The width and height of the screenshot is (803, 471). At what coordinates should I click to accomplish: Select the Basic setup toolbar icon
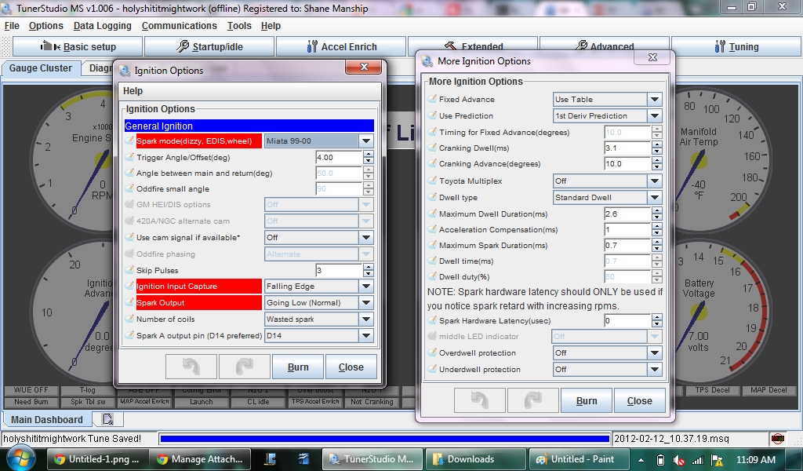pos(76,46)
